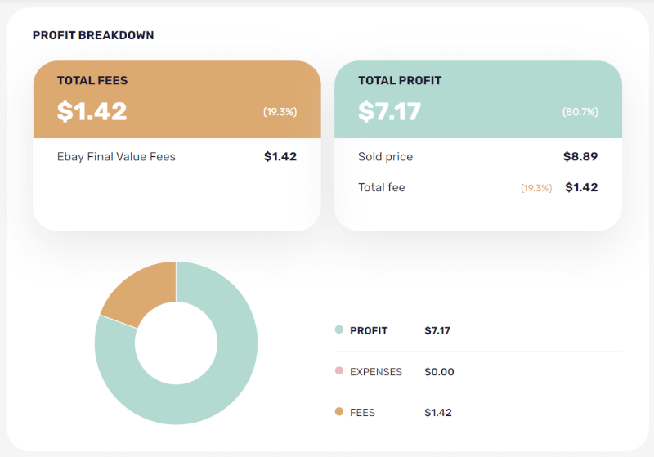This screenshot has width=654, height=457.
Task: Click the $0.00 expenses value
Action: click(x=439, y=371)
